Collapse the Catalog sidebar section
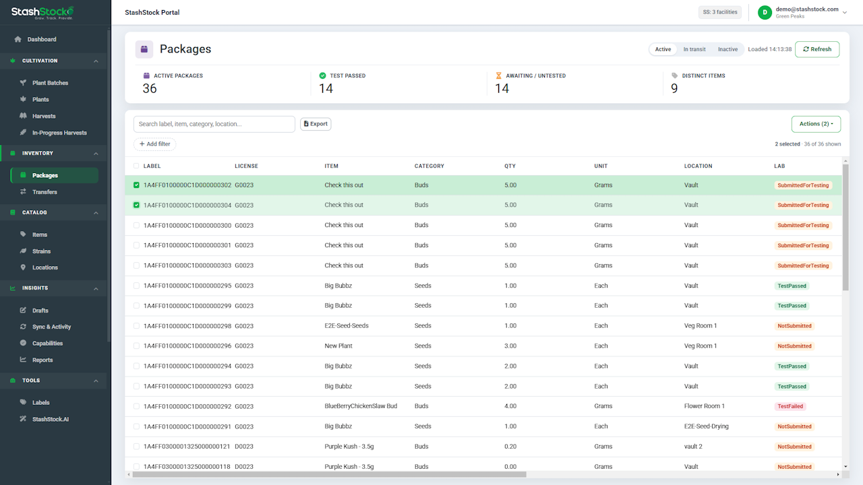Image resolution: width=863 pixels, height=485 pixels. point(96,213)
